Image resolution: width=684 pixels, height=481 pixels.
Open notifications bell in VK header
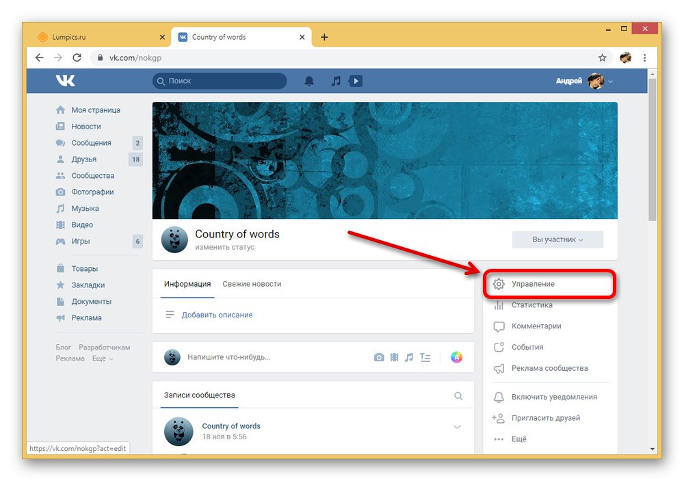click(309, 81)
